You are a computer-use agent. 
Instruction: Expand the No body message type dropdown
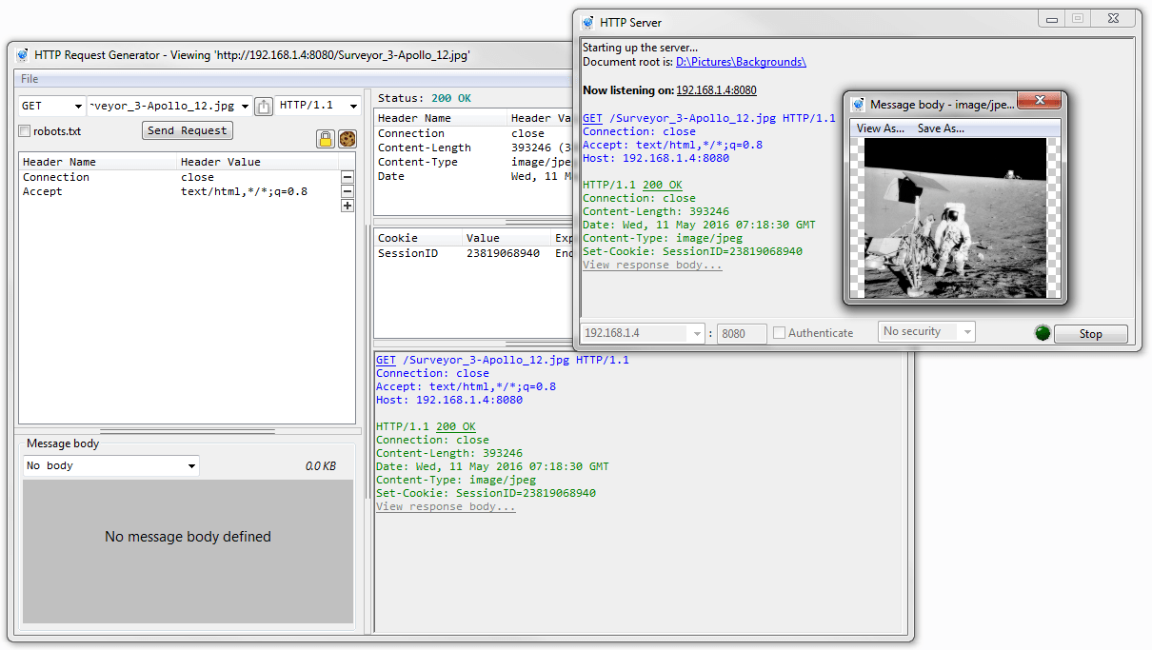pyautogui.click(x=110, y=465)
